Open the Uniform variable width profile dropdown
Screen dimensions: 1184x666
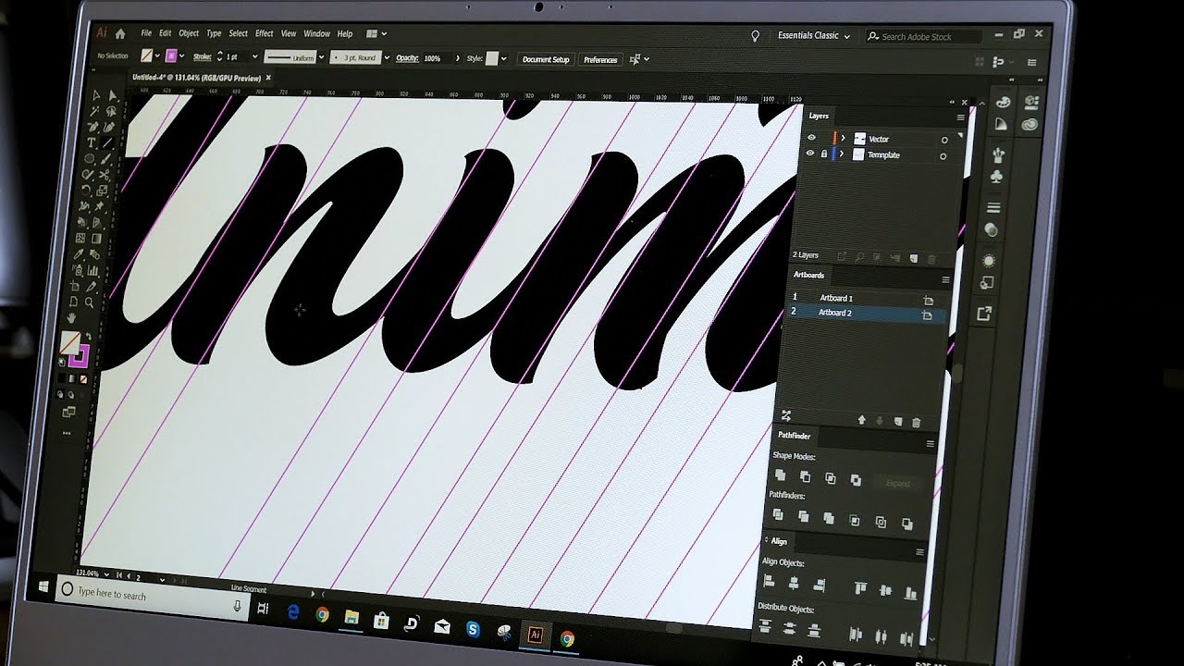(321, 57)
